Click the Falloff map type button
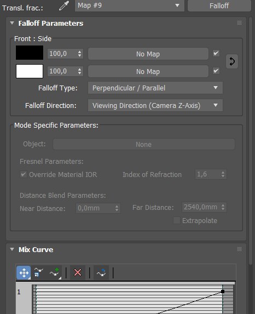 click(x=219, y=5)
